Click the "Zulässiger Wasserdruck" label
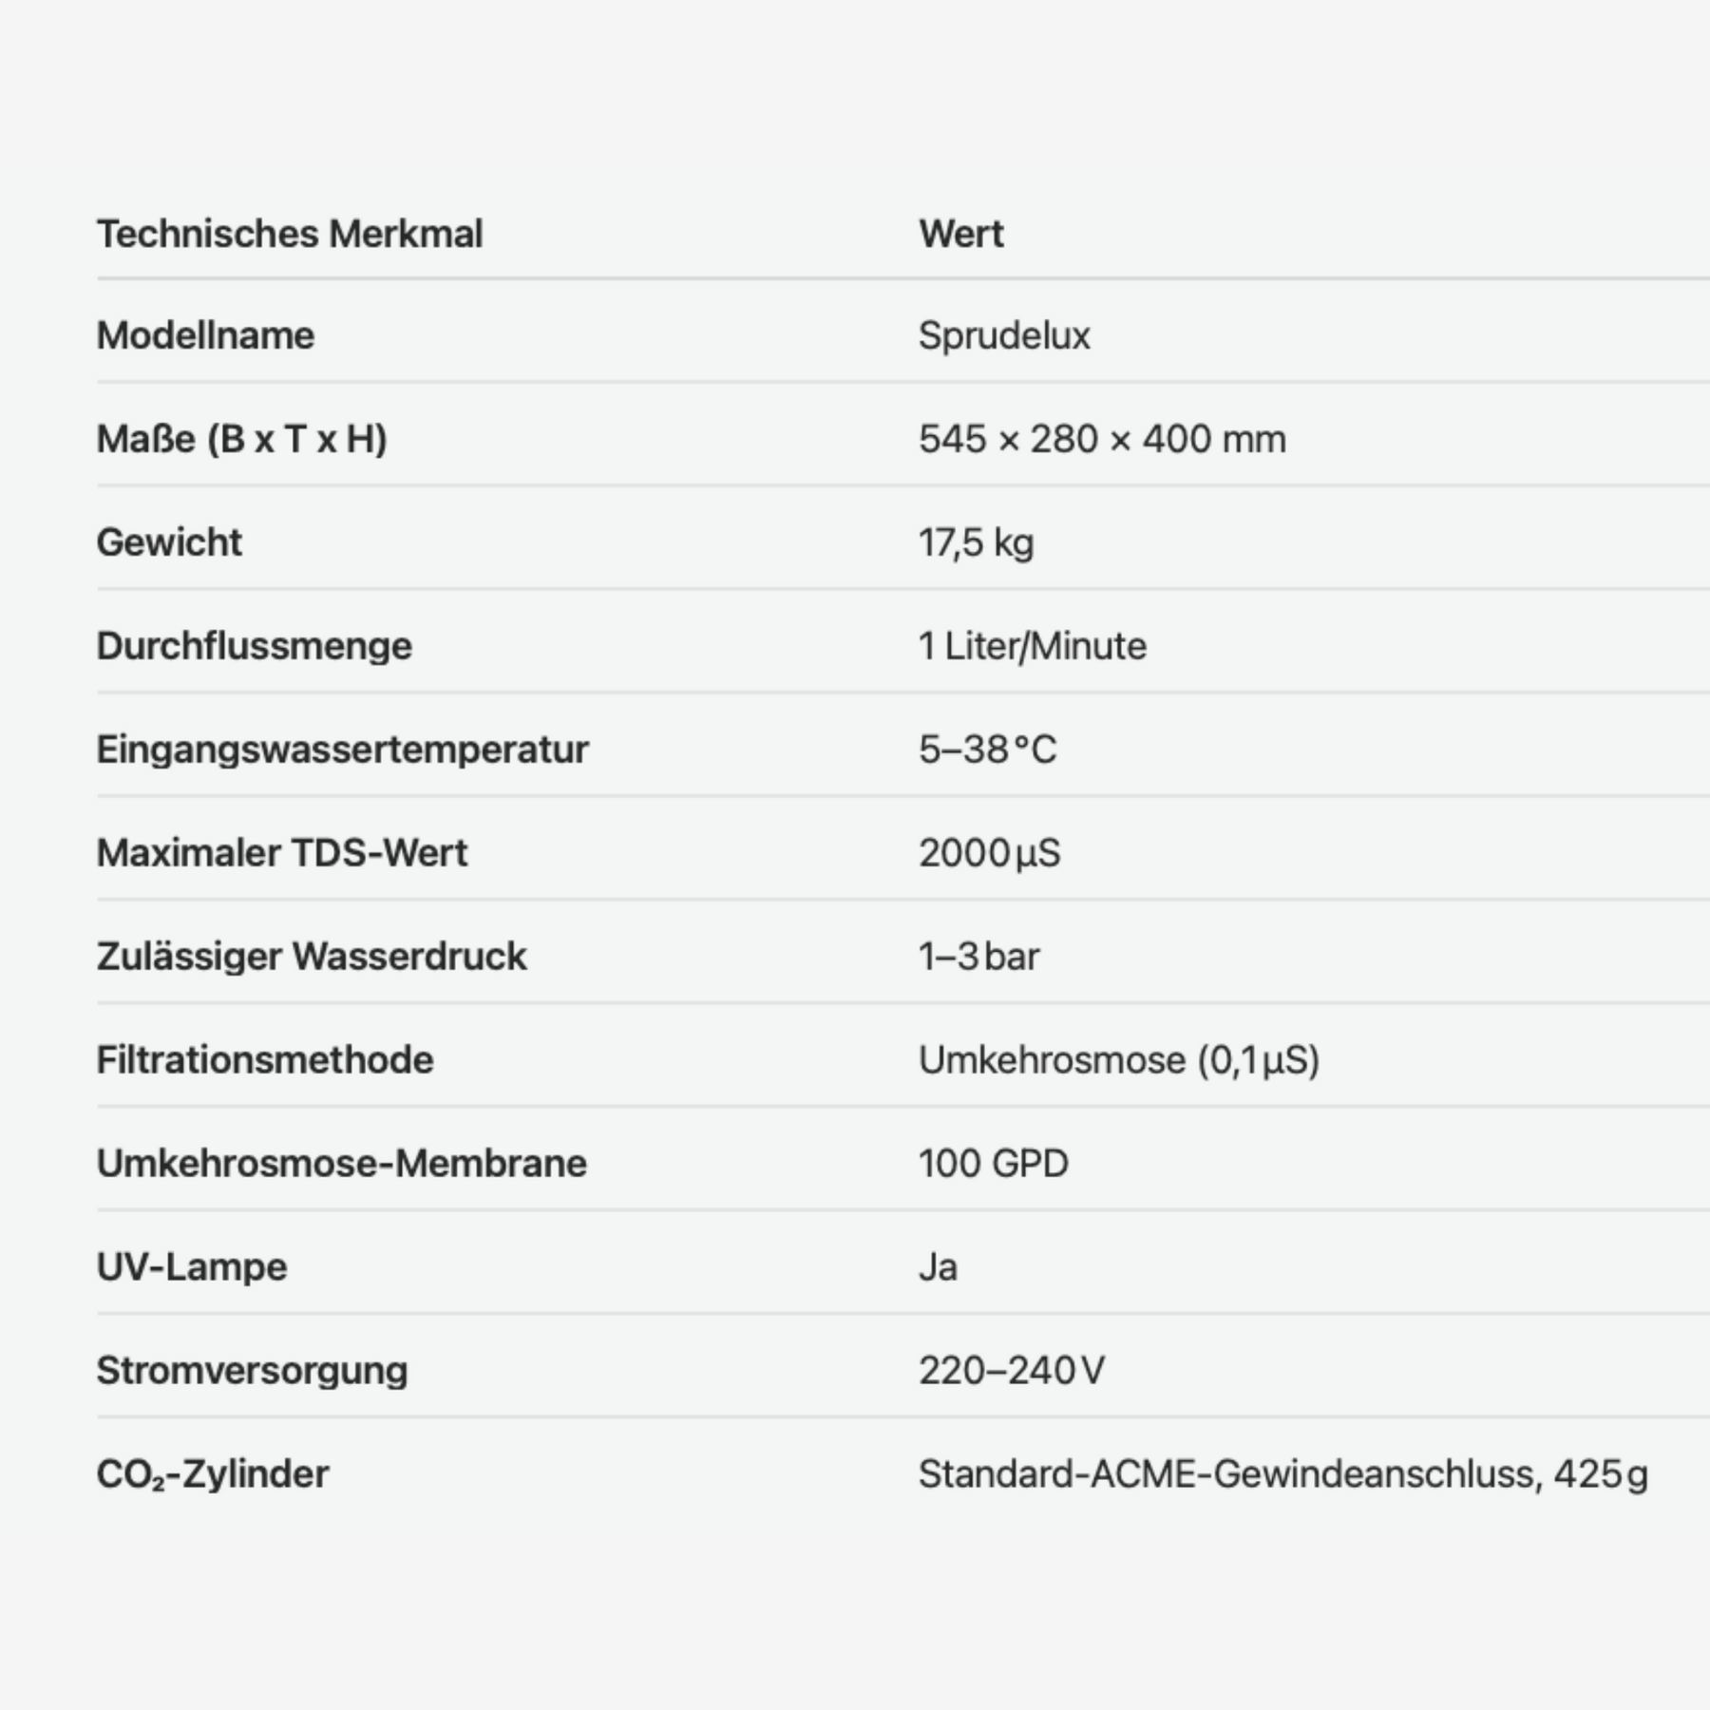Viewport: 1710px width, 1710px height. pos(312,957)
